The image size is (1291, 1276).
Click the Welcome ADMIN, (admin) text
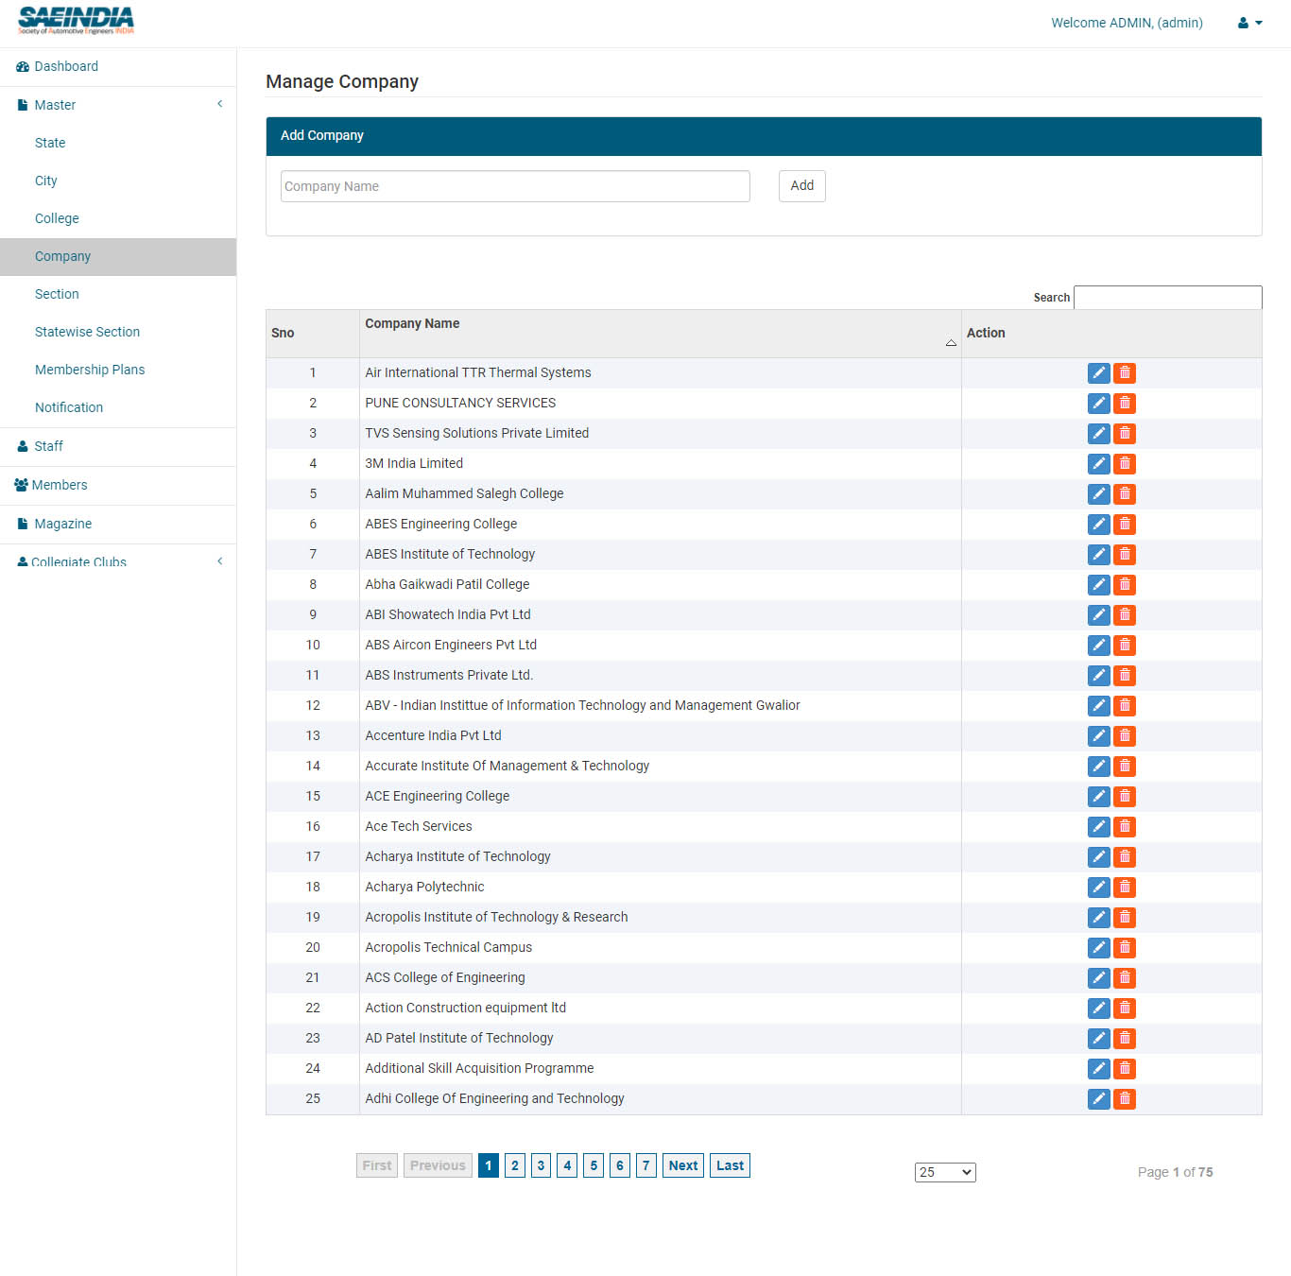tap(1127, 23)
